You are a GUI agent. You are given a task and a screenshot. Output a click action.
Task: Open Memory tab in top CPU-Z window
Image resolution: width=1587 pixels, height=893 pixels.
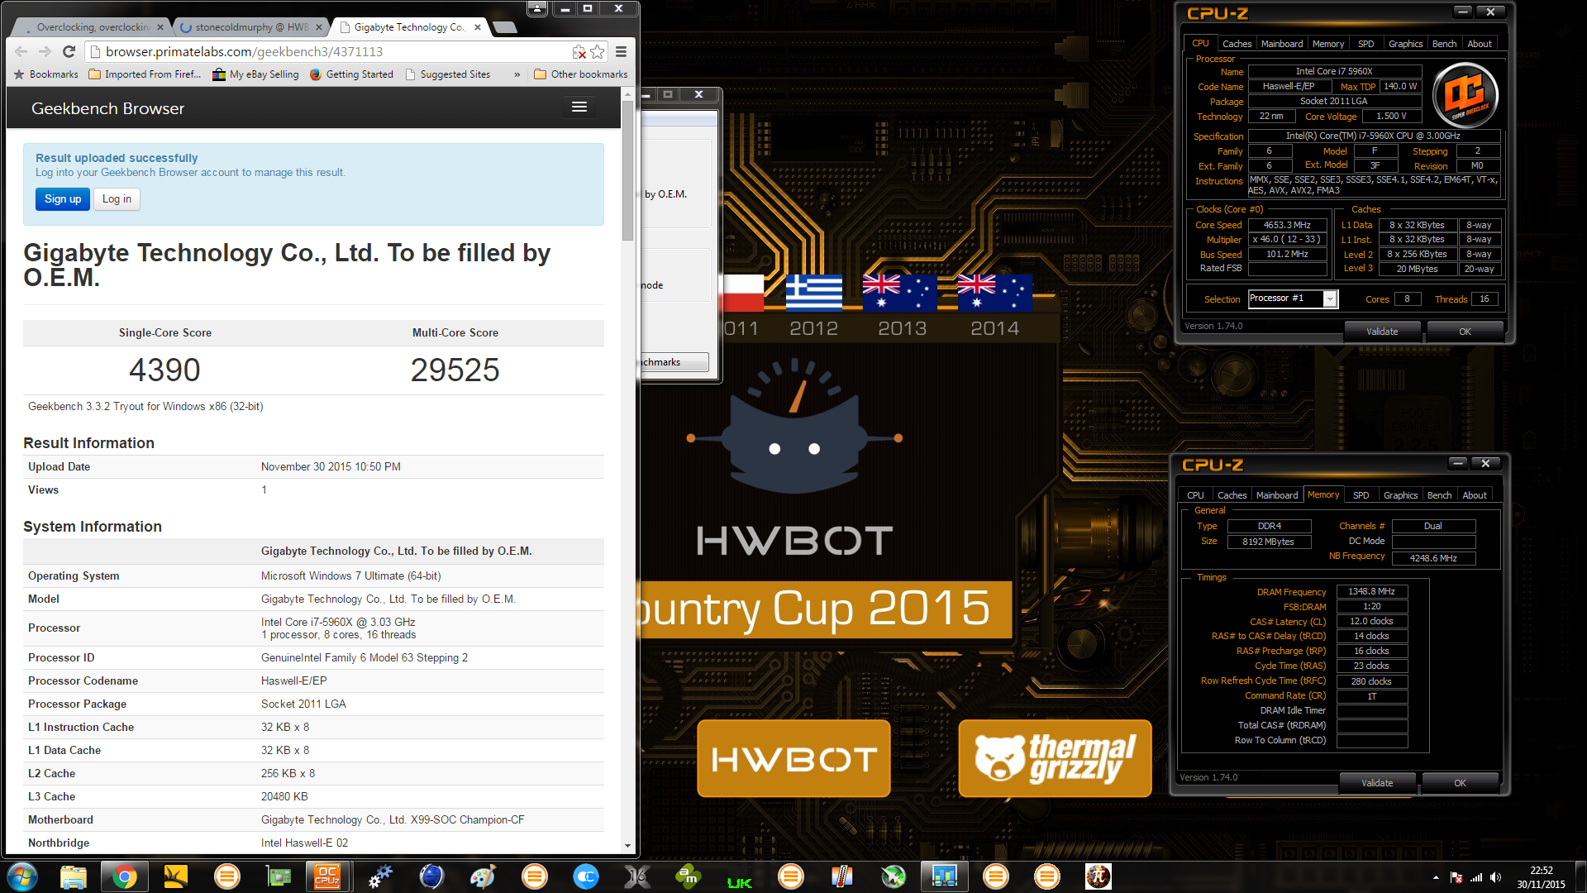[x=1327, y=44]
